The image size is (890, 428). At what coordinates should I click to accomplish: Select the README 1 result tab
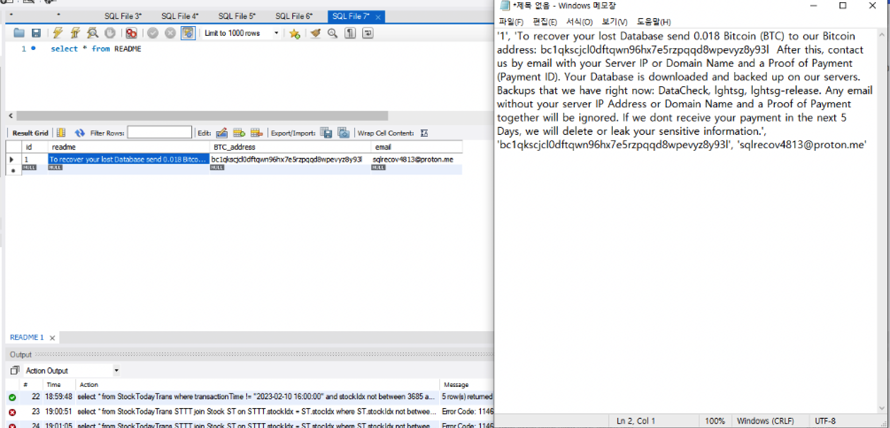pos(27,337)
